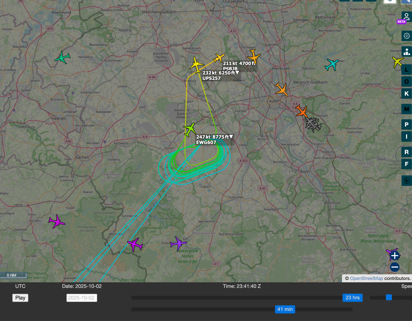Click the Play button
Viewport: 412px width, 321px height.
[20, 298]
